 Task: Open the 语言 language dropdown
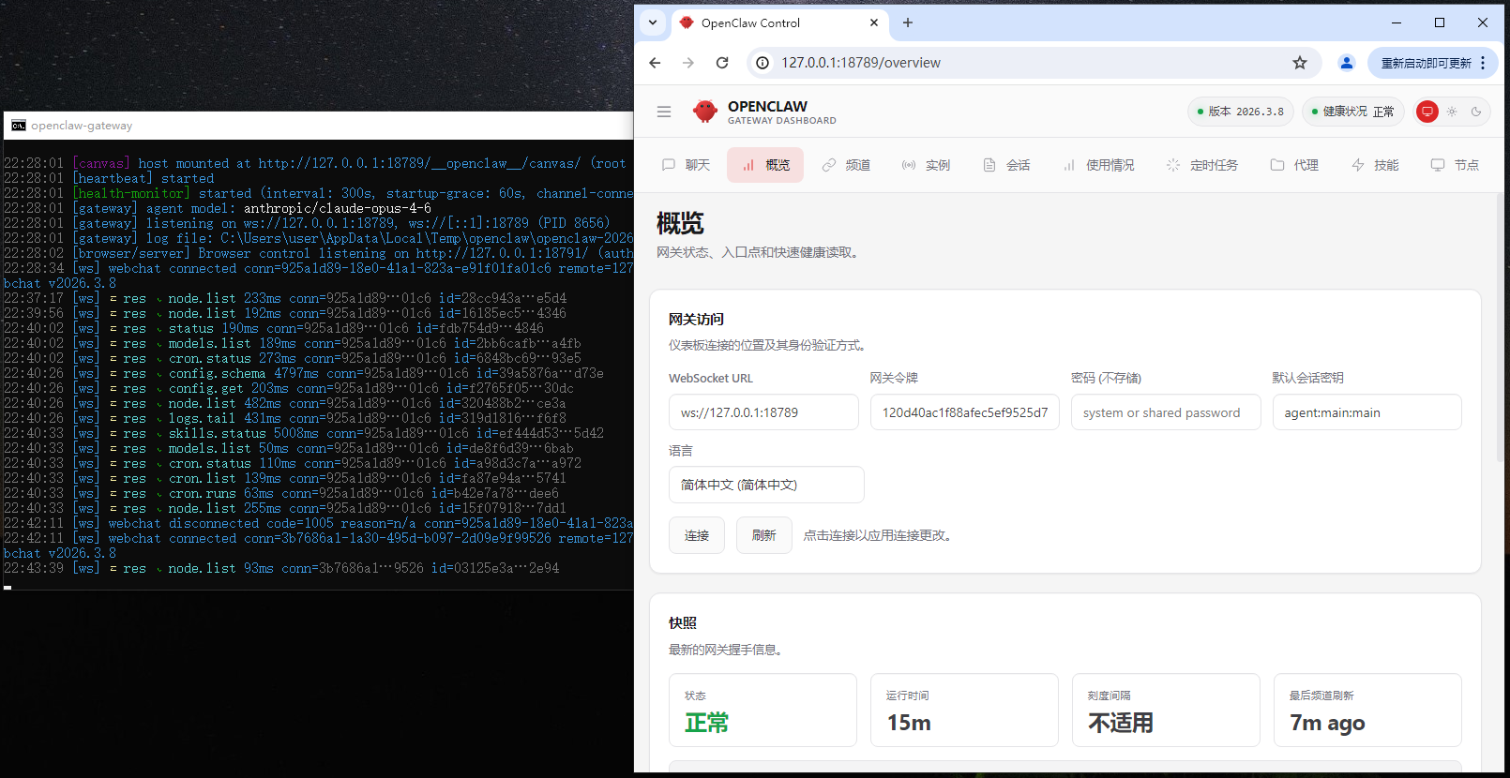pos(766,485)
